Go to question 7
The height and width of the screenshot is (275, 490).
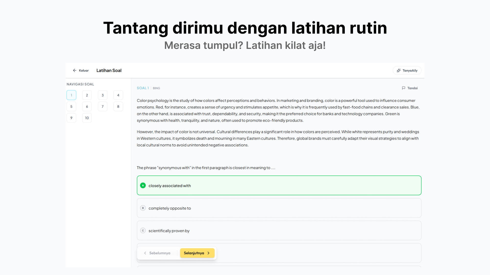[103, 107]
